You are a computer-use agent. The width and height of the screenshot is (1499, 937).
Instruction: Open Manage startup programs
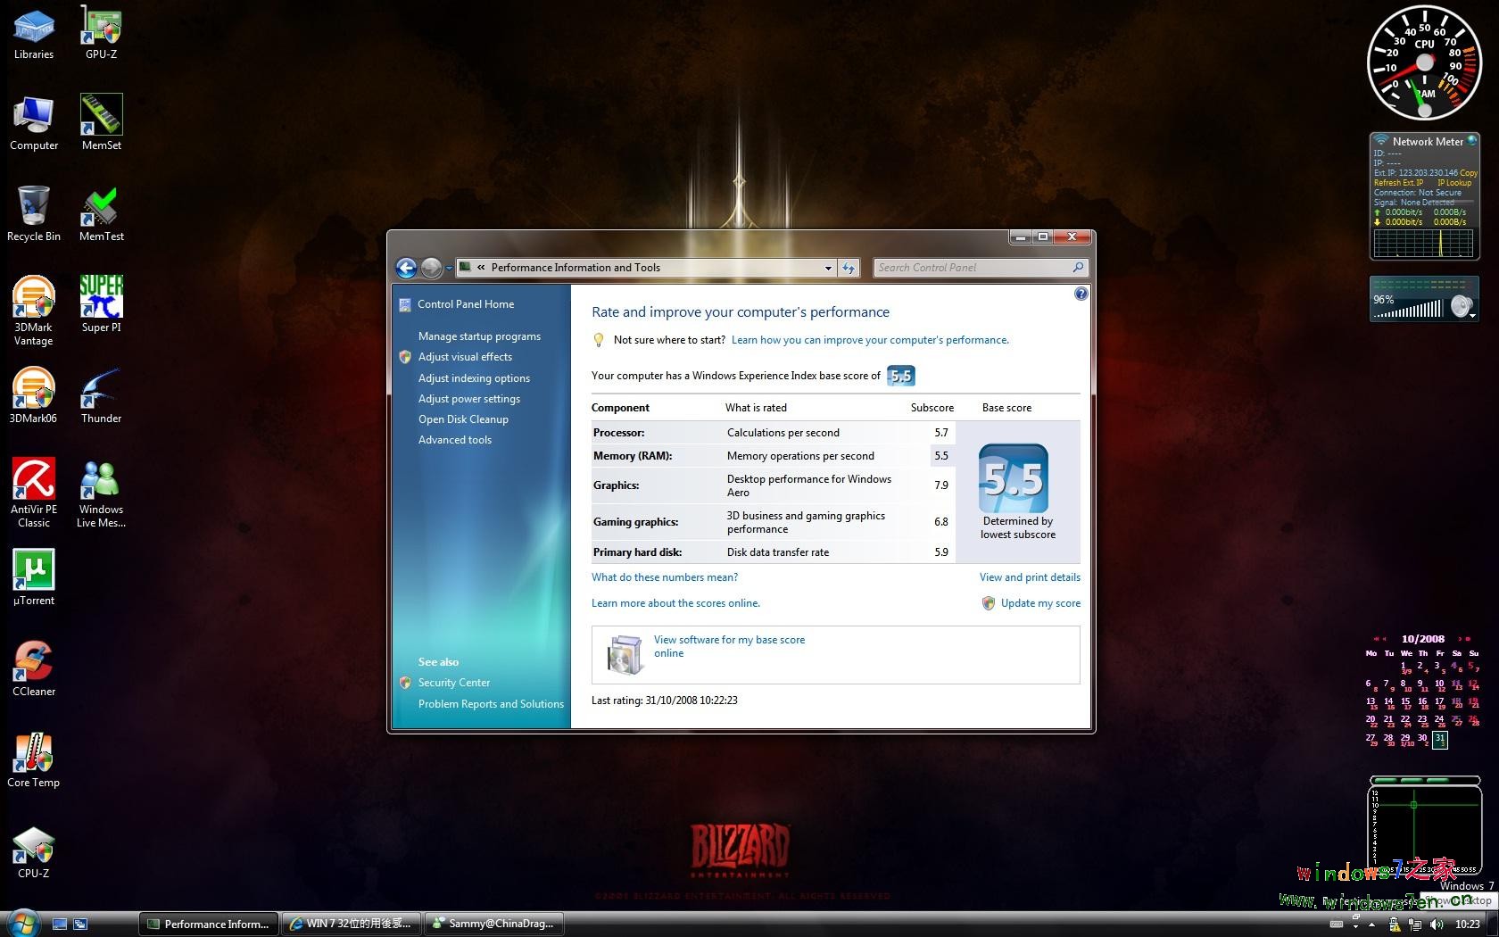[479, 336]
